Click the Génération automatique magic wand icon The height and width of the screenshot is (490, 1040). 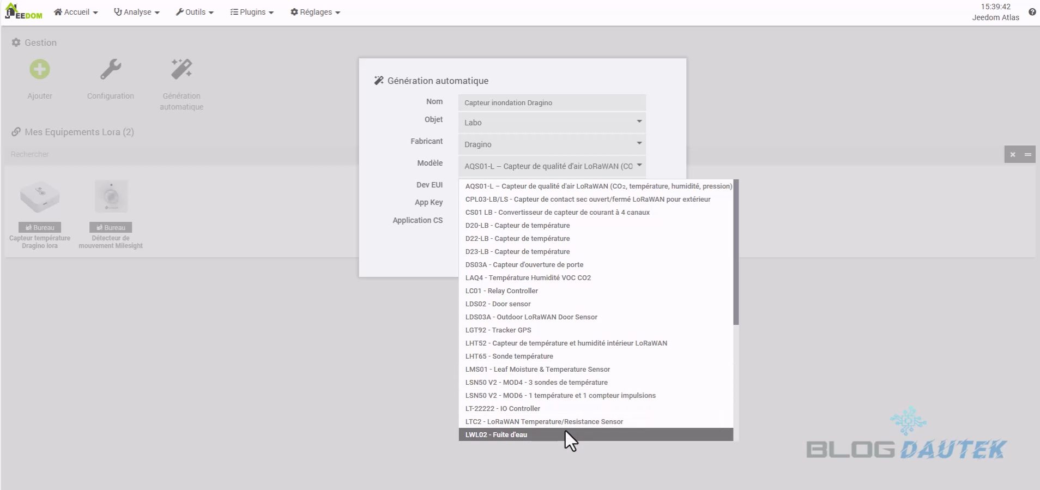click(x=182, y=70)
